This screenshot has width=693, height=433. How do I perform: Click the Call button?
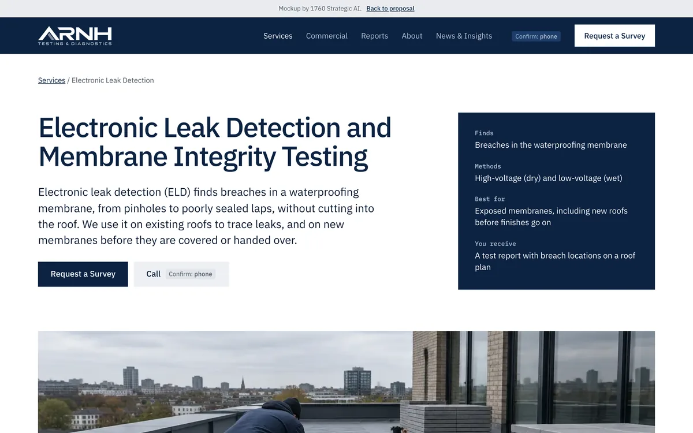(x=181, y=274)
